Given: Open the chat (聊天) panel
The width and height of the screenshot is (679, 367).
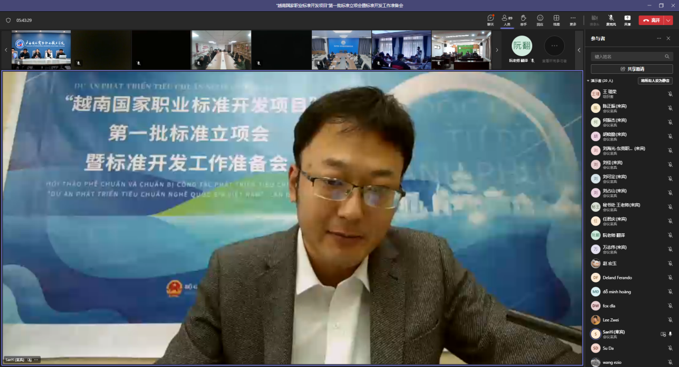Looking at the screenshot, I should point(490,19).
